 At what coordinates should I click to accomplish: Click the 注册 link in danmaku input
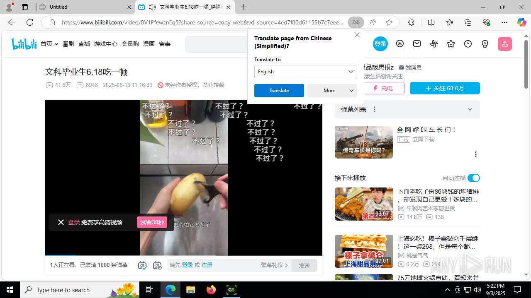point(207,265)
